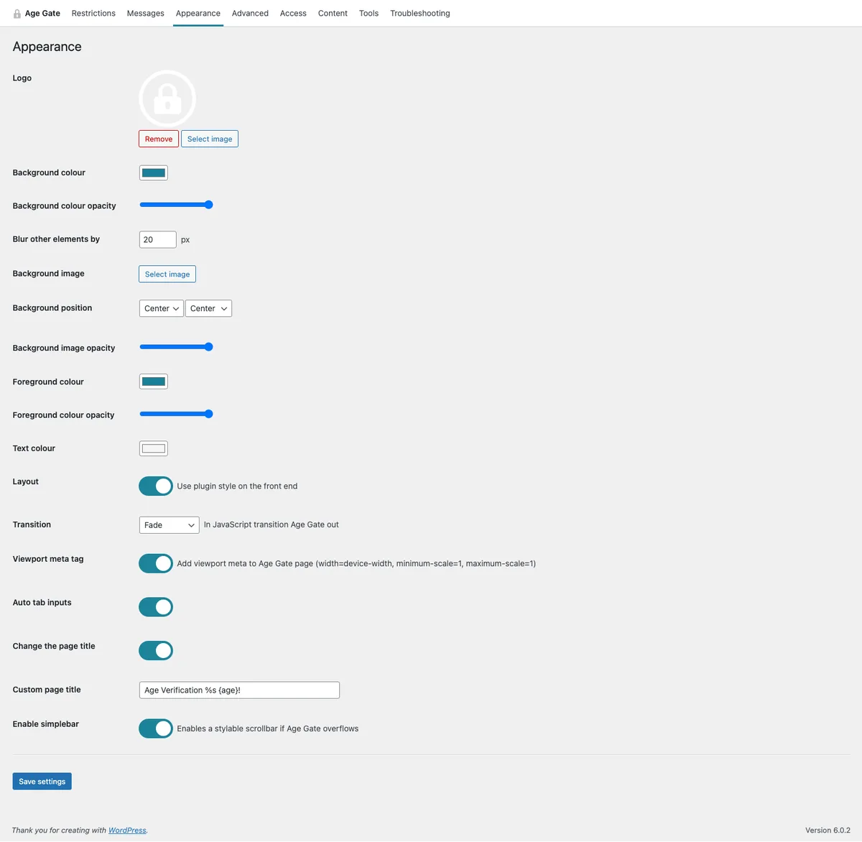Image resolution: width=862 pixels, height=842 pixels.
Task: Open the Background colour swatch
Action: [x=153, y=172]
